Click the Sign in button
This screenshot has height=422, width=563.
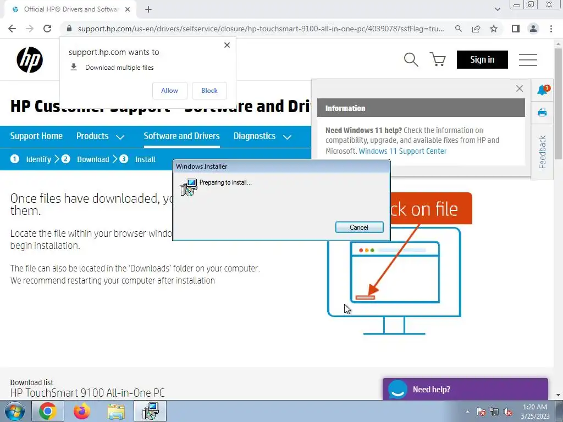[x=482, y=59]
